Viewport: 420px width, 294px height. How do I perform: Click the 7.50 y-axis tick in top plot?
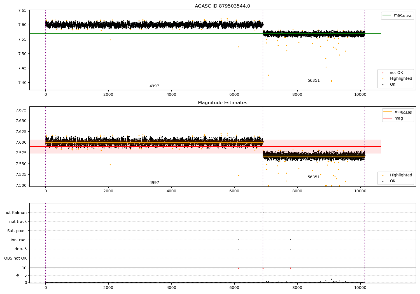coord(22,54)
